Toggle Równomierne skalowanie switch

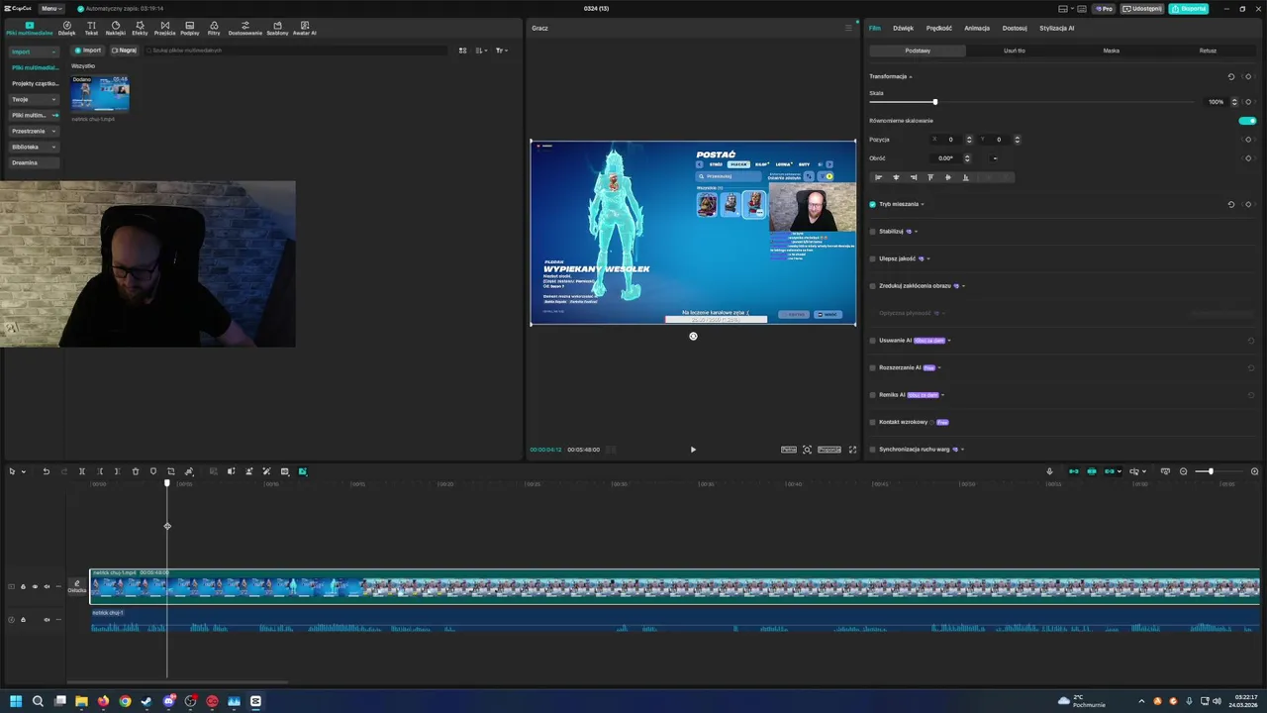click(1247, 121)
